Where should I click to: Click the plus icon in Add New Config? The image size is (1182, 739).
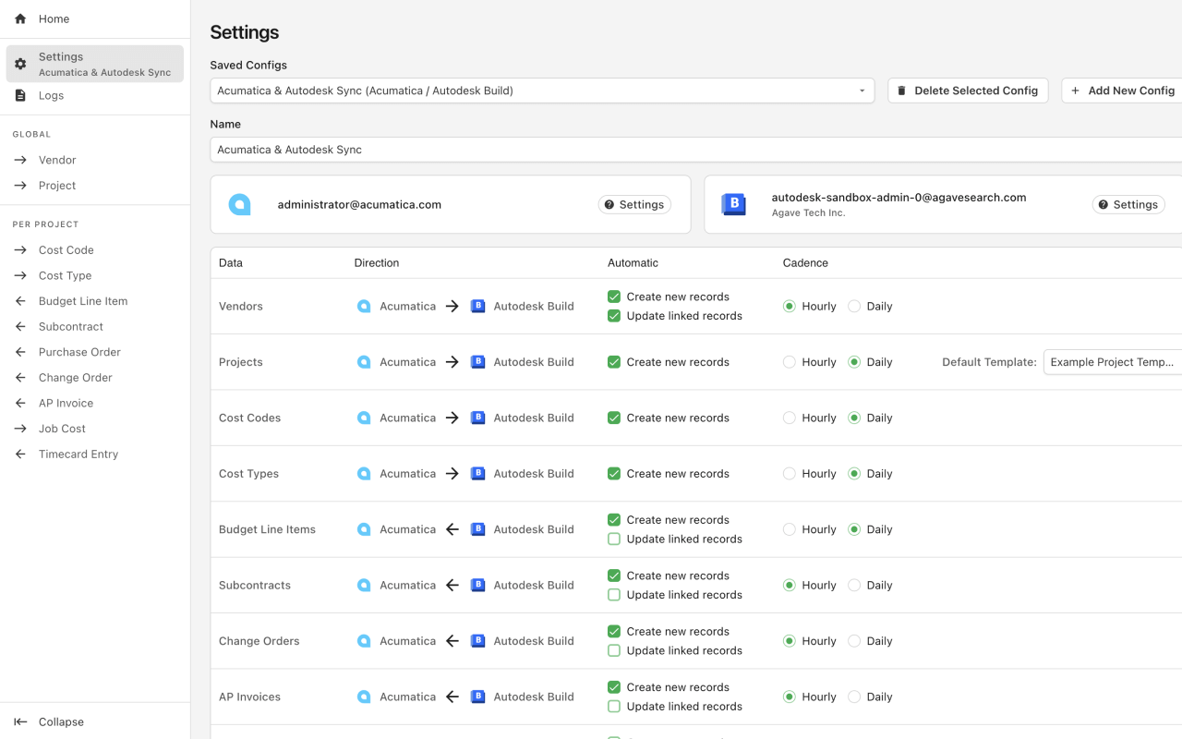tap(1075, 91)
